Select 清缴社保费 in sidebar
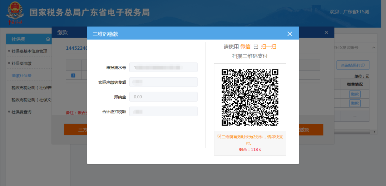 [x=21, y=75]
